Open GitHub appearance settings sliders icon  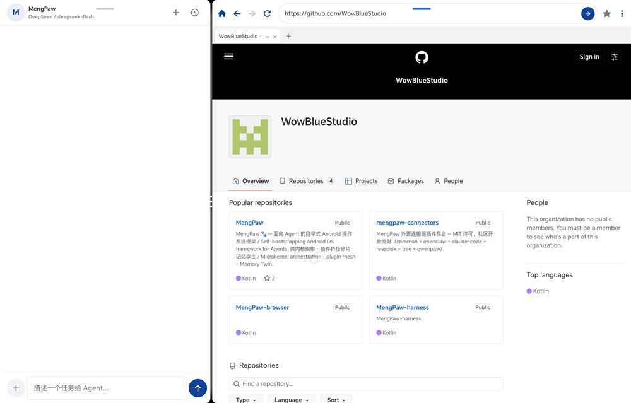click(x=615, y=57)
